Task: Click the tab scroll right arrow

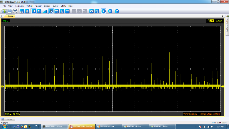Action: click(223, 16)
